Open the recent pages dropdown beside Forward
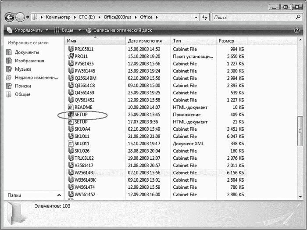This screenshot has height=230, width=307. [28, 18]
